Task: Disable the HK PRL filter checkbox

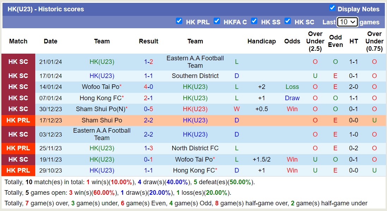Action: pyautogui.click(x=179, y=21)
